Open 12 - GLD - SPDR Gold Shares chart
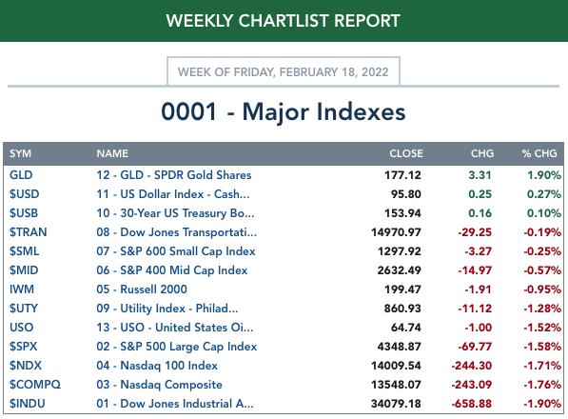This screenshot has height=419, width=568. (x=174, y=175)
